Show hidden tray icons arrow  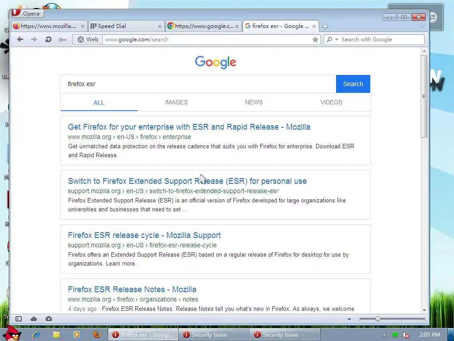pyautogui.click(x=384, y=335)
